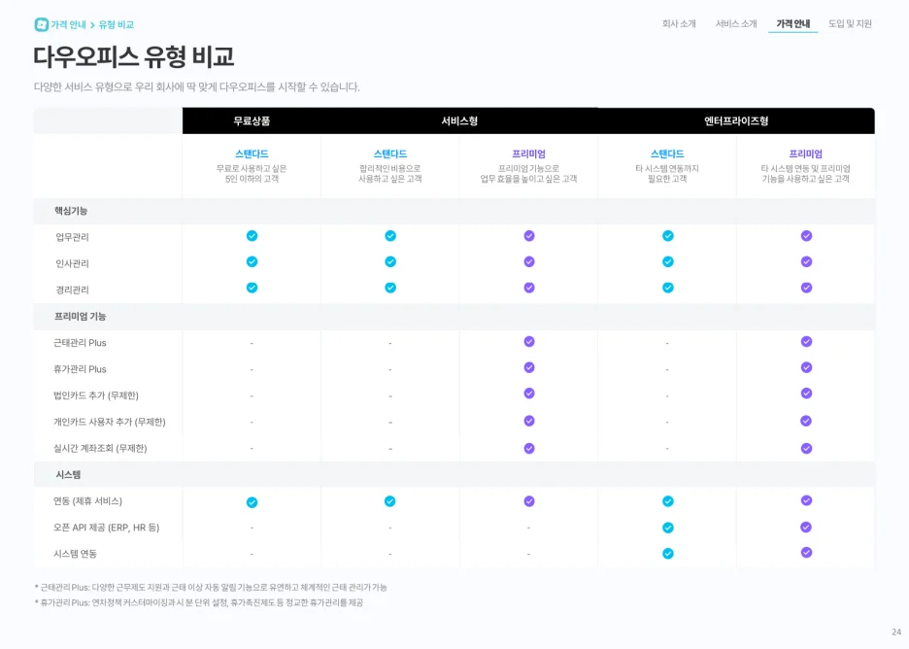909x649 pixels.
Task: Open the 프리미엄 link under 엔터프라이즈형
Action: tap(805, 154)
